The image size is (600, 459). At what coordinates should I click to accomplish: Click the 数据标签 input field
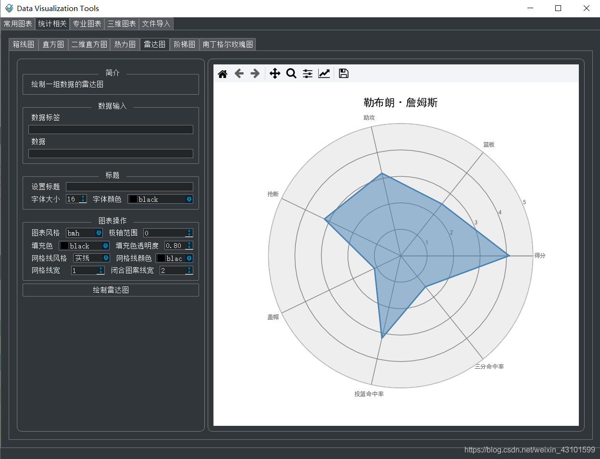click(x=111, y=129)
